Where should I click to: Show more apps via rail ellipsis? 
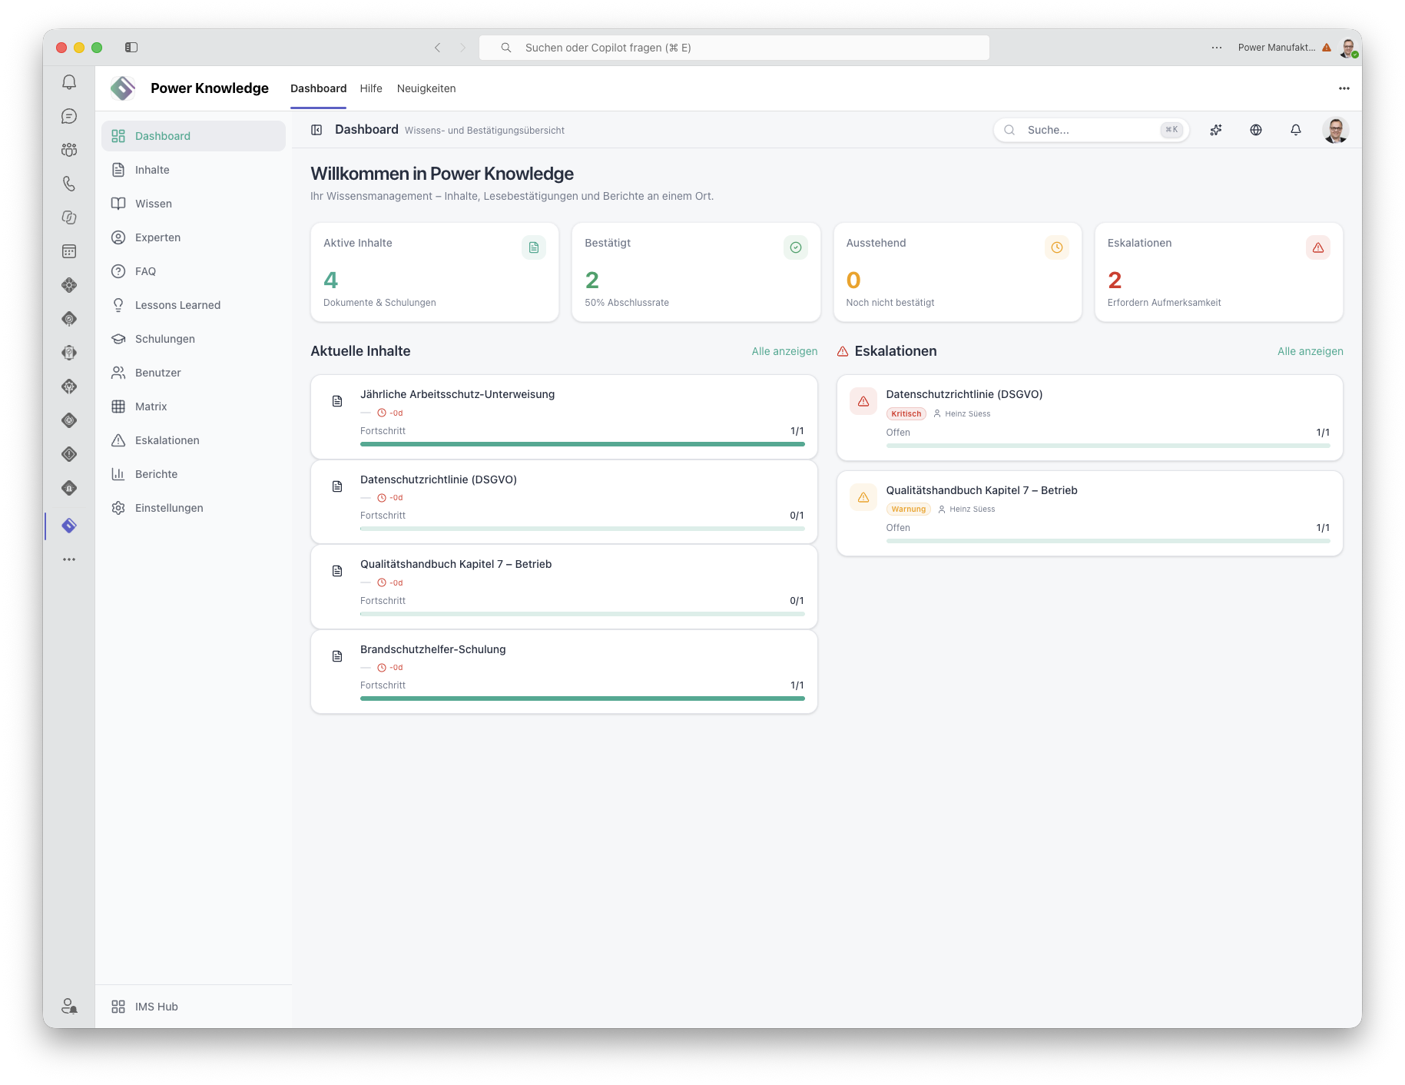pos(69,559)
